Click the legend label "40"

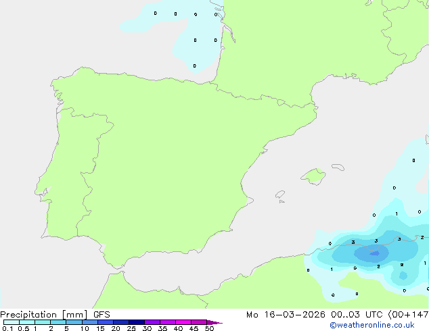[x=178, y=328]
